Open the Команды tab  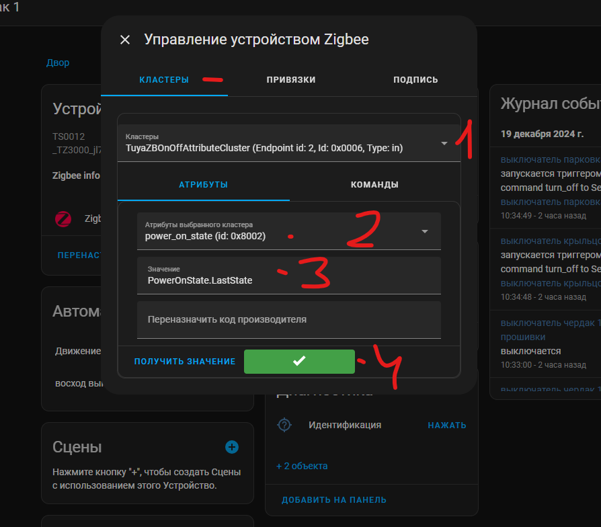[x=374, y=184]
